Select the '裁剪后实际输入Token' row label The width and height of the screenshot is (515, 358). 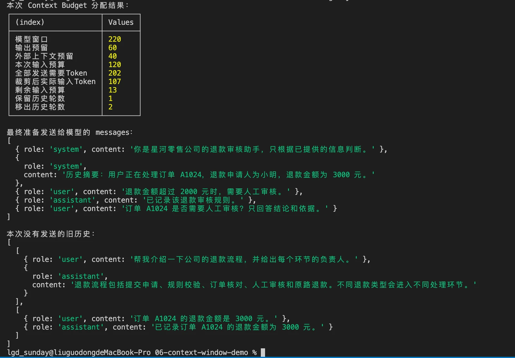point(55,81)
